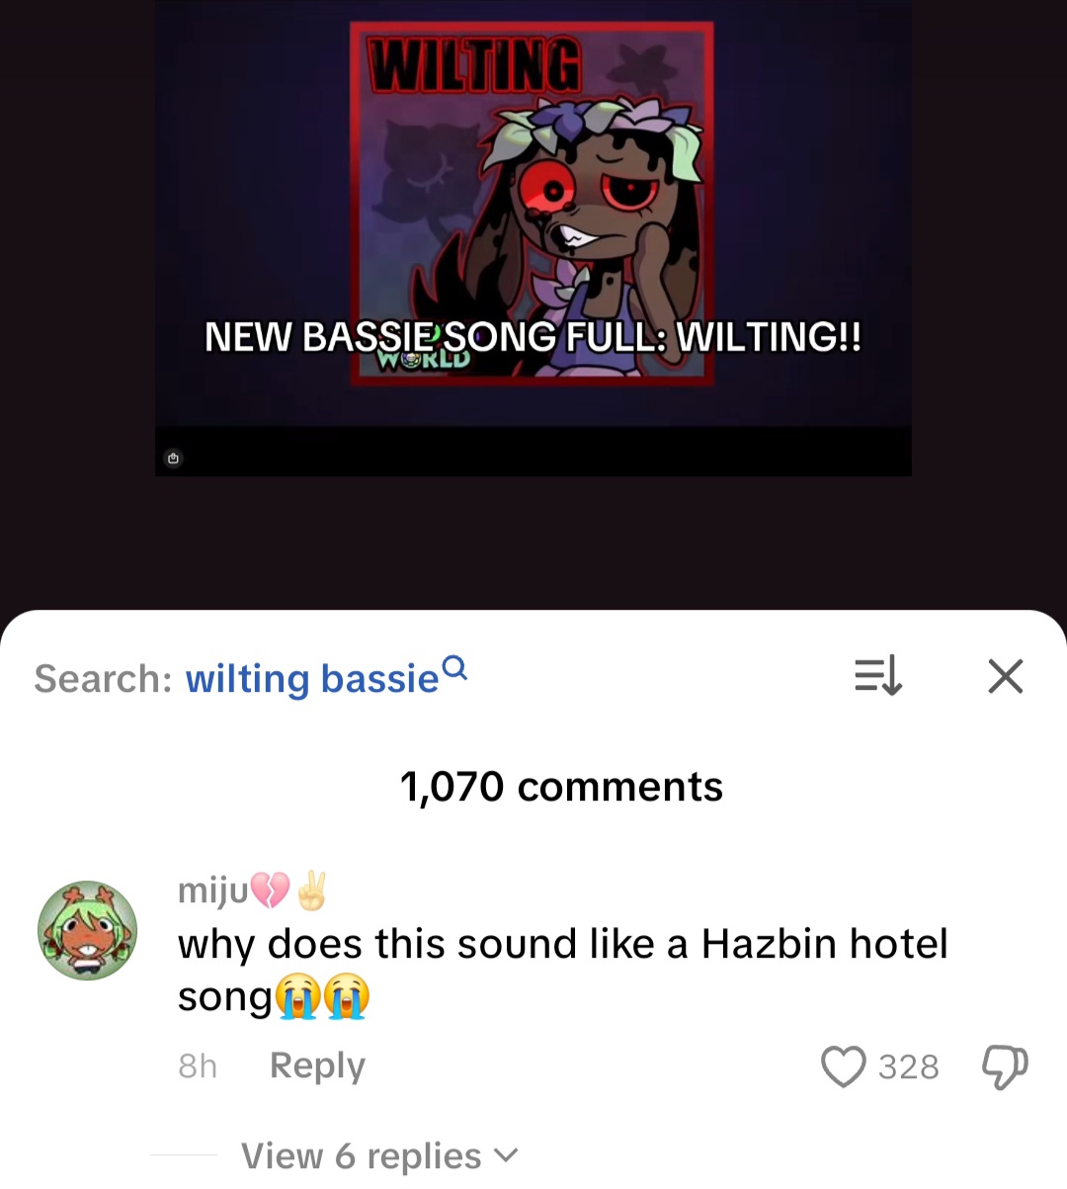Tap the NEW BASSIE SONG FULL caption

tap(533, 337)
